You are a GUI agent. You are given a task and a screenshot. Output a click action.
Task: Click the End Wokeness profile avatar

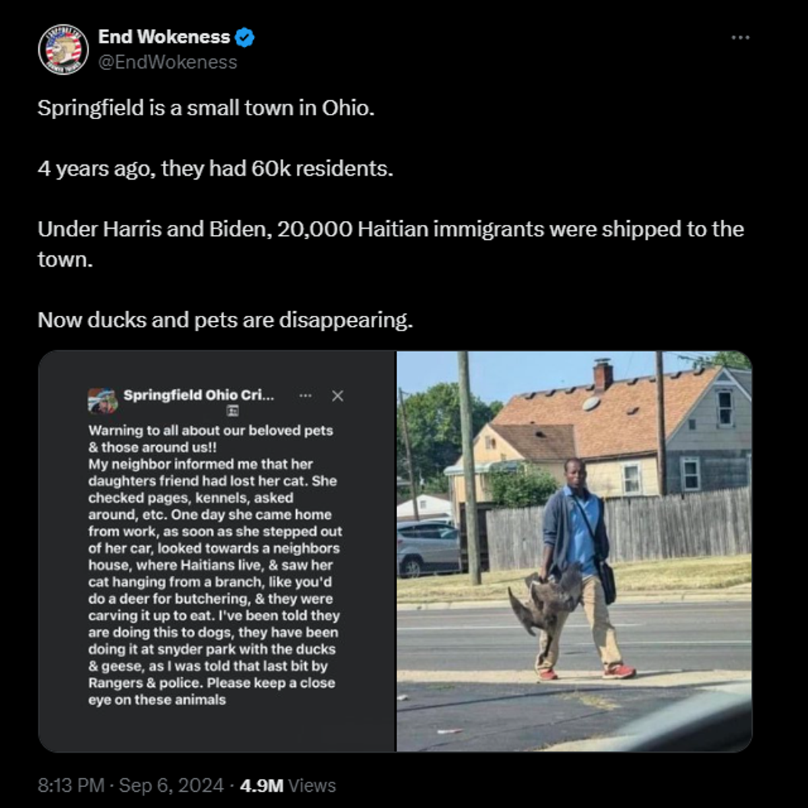(x=63, y=49)
